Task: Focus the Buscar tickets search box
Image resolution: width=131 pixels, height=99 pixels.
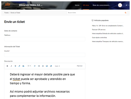Action: 96,13
